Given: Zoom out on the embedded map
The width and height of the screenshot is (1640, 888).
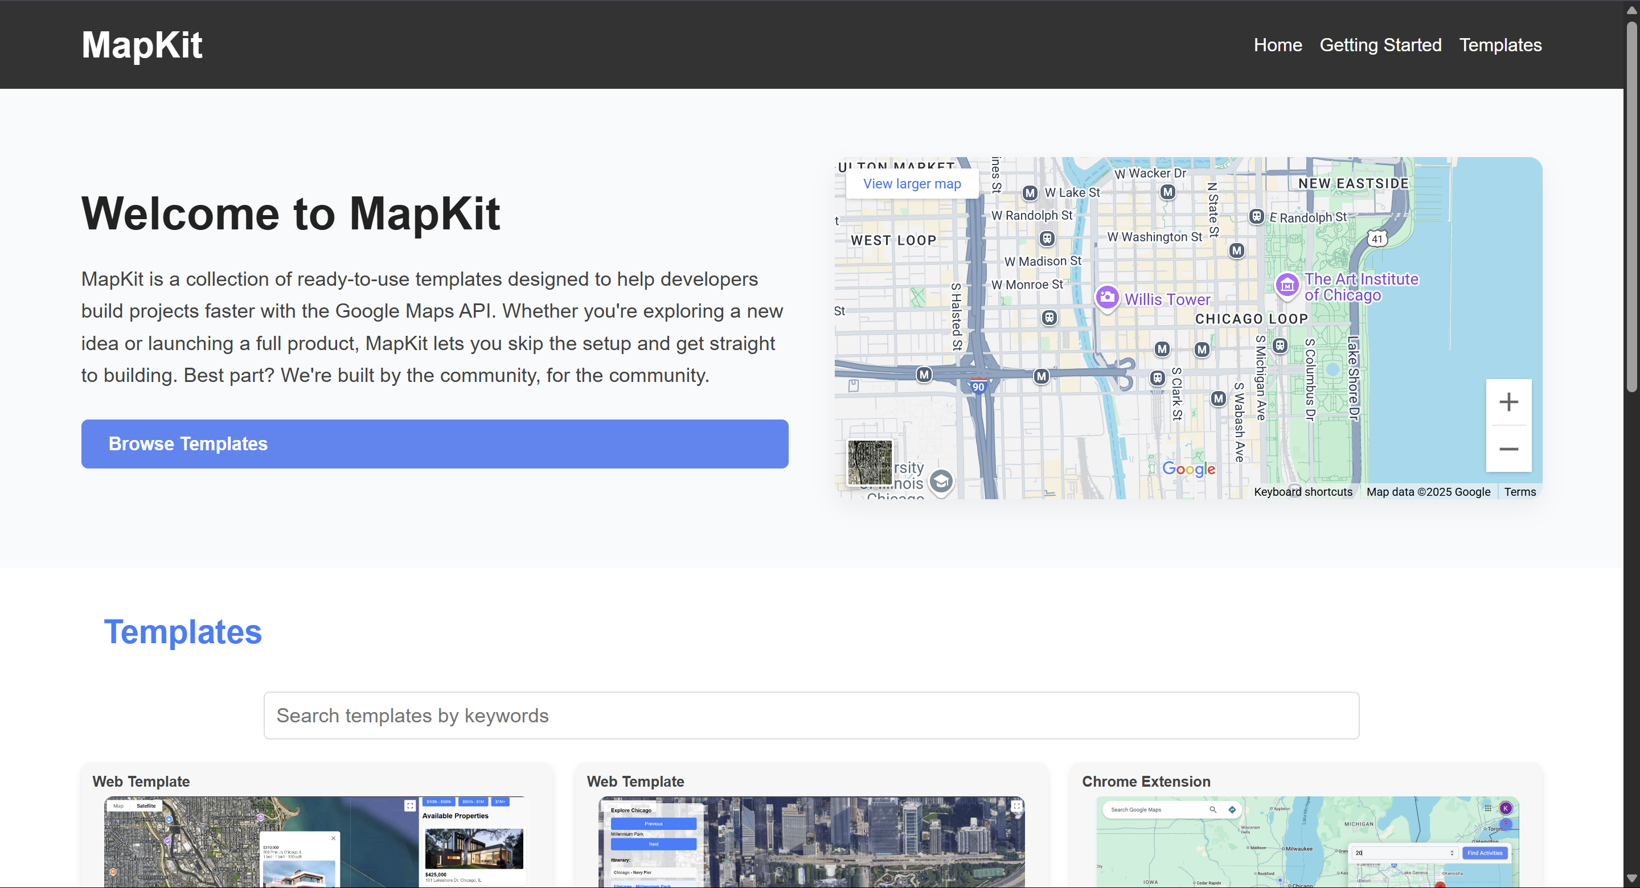Looking at the screenshot, I should [x=1508, y=449].
